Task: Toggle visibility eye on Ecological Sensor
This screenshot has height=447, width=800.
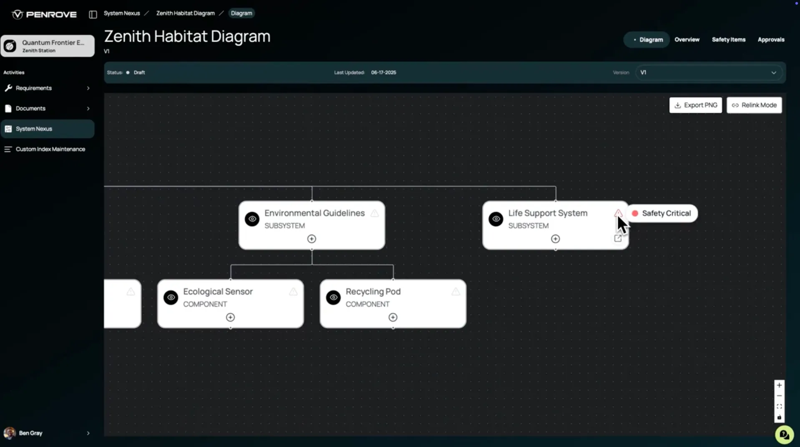Action: tap(171, 297)
